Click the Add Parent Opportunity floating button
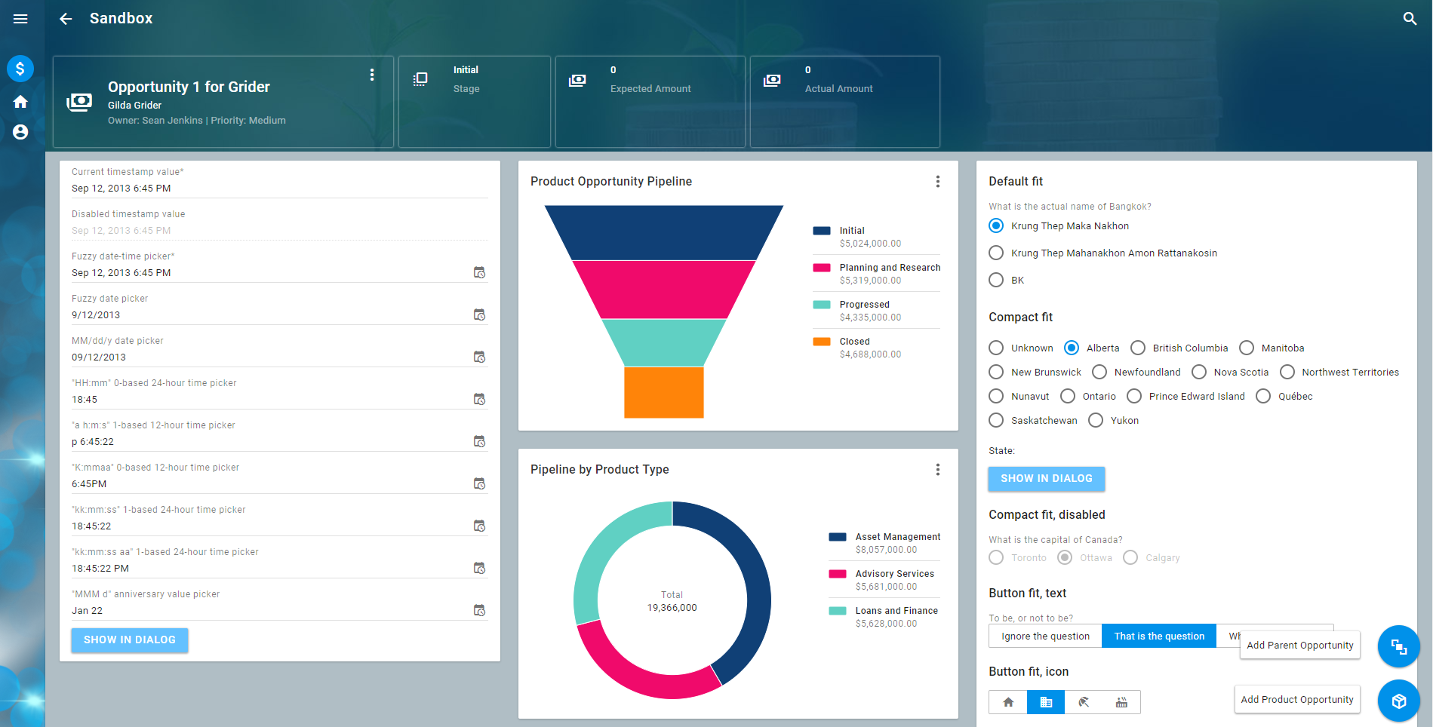This screenshot has width=1433, height=727. click(x=1398, y=646)
